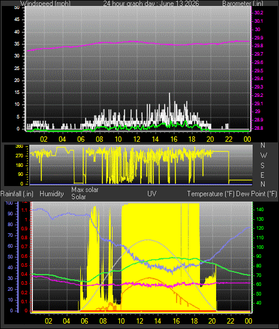Click green 120 on the temperature axis

pyautogui.click(x=260, y=229)
